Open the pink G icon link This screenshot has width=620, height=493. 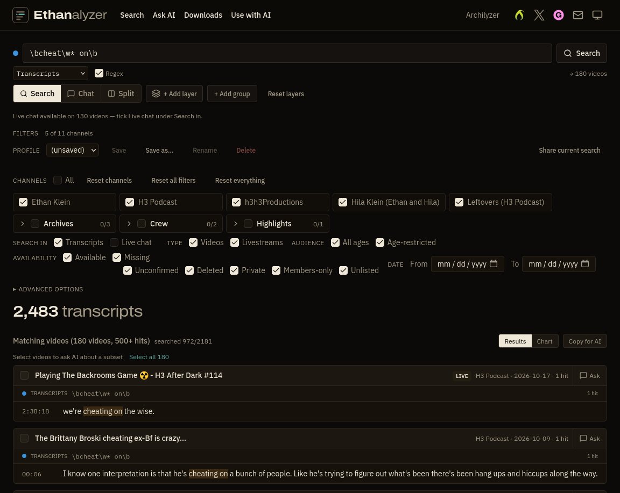pos(558,15)
